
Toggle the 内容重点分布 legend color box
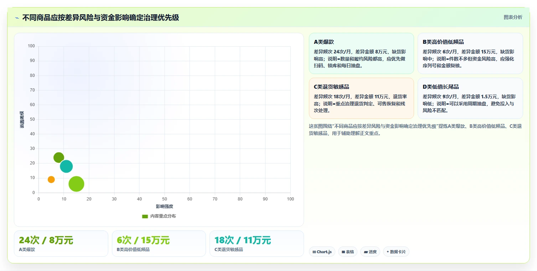tap(145, 216)
